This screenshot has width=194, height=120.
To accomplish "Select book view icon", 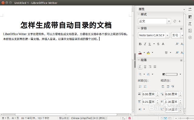I will coord(170,118).
